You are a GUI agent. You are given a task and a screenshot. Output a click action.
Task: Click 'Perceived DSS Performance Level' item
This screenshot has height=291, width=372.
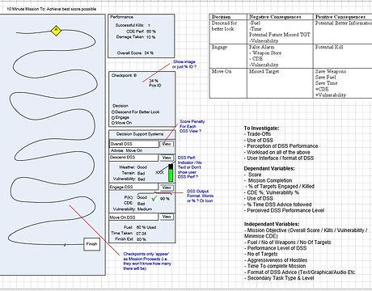pos(284,210)
